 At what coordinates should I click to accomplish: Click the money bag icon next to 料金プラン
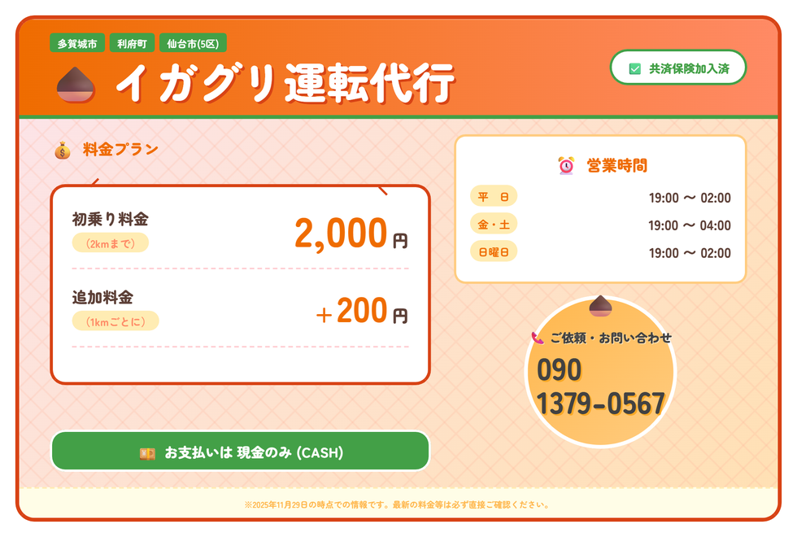[62, 150]
